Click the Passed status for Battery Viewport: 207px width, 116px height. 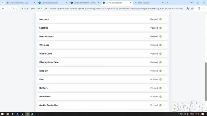click(x=154, y=88)
